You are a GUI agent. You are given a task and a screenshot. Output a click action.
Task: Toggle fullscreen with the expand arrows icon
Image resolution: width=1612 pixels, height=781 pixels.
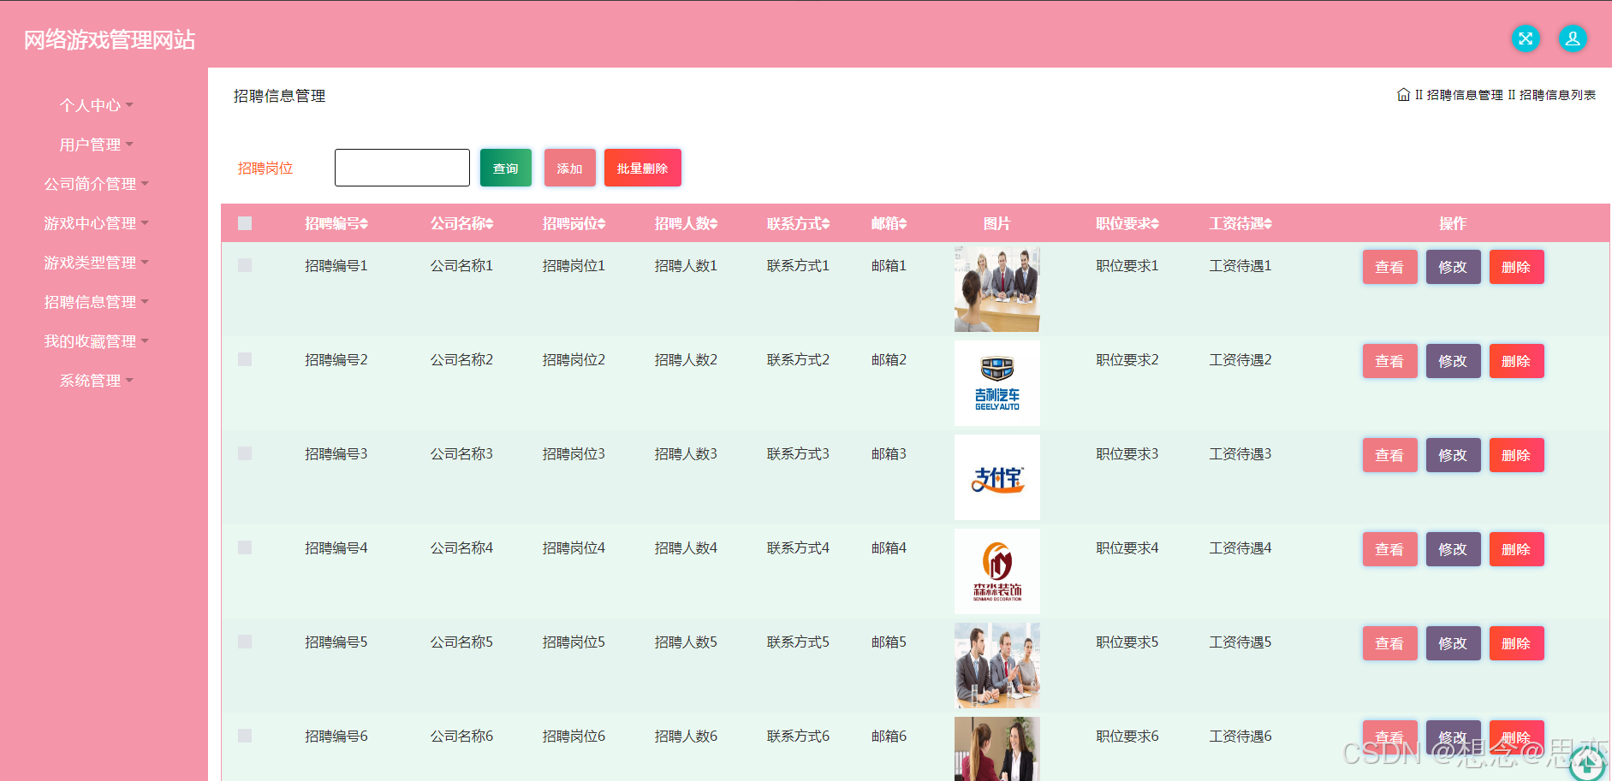[x=1526, y=38]
